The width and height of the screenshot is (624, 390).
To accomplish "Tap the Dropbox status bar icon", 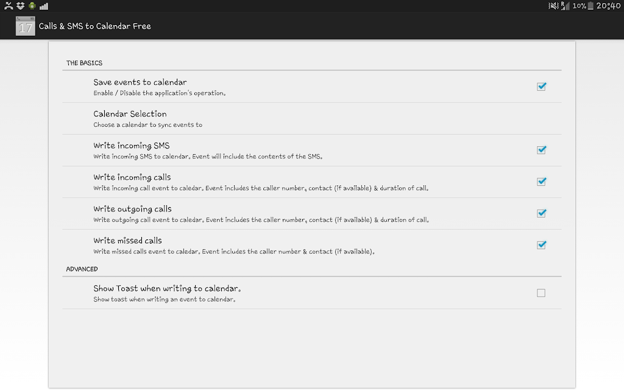I will click(20, 5).
